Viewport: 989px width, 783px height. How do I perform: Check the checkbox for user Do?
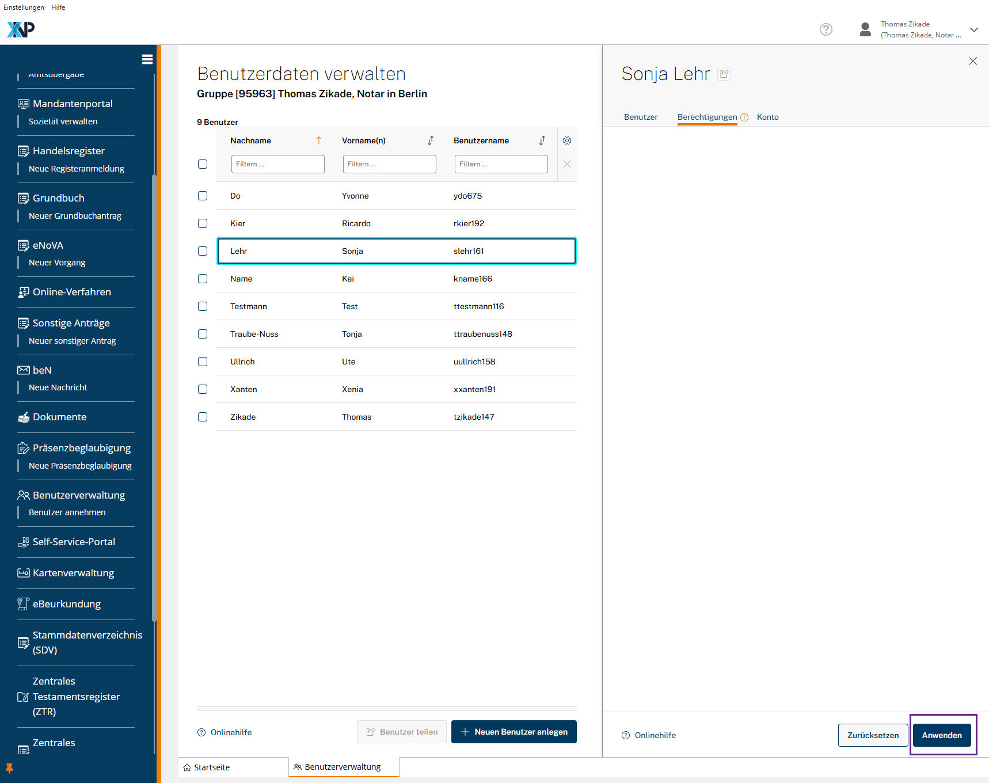pyautogui.click(x=203, y=196)
